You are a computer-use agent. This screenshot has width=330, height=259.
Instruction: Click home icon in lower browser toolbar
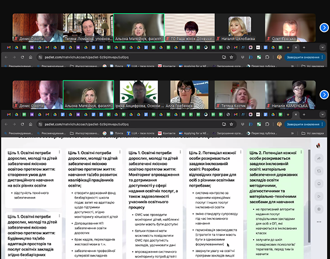pos(30,124)
